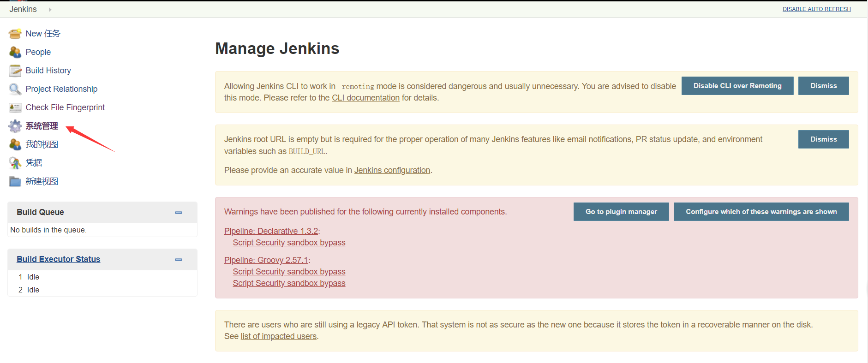
Task: Click the 新建视图 folder icon
Action: coord(15,181)
